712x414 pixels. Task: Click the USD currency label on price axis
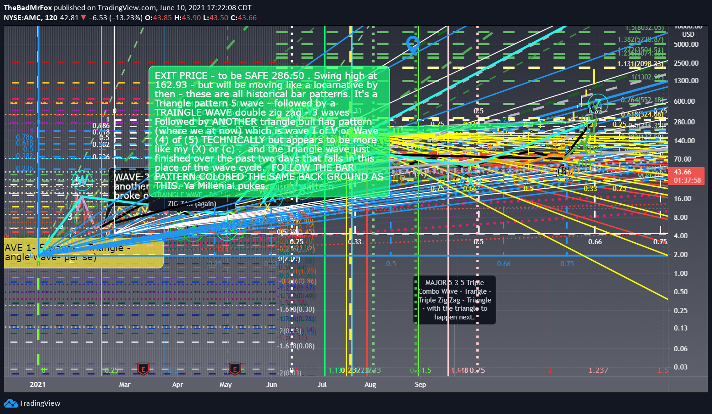[x=688, y=34]
